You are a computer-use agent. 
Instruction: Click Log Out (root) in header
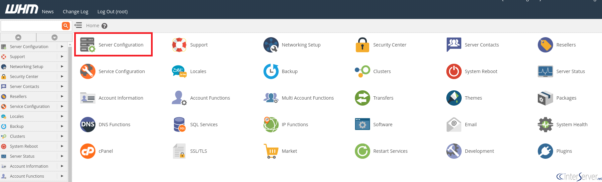coord(112,12)
